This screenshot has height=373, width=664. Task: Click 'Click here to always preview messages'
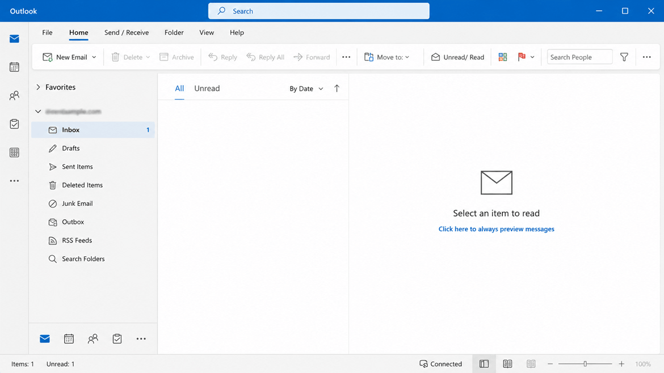pyautogui.click(x=497, y=229)
